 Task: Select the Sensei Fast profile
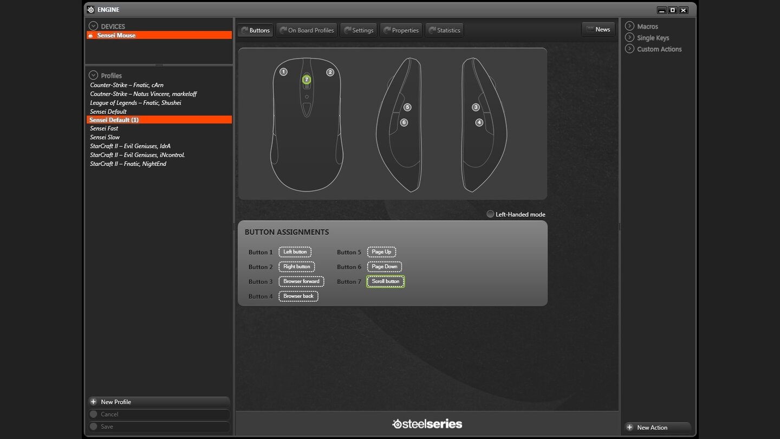click(104, 128)
